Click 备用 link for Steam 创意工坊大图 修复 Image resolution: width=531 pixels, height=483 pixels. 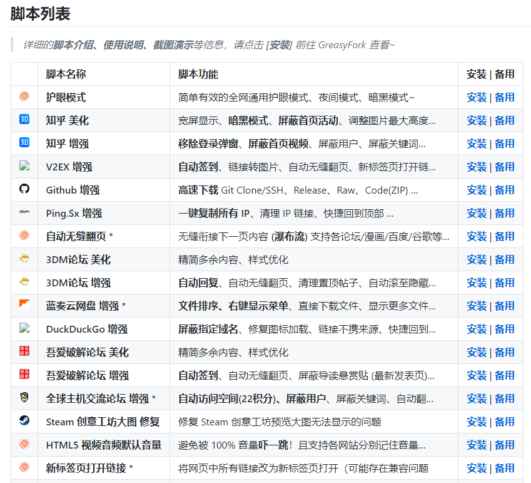click(x=505, y=422)
